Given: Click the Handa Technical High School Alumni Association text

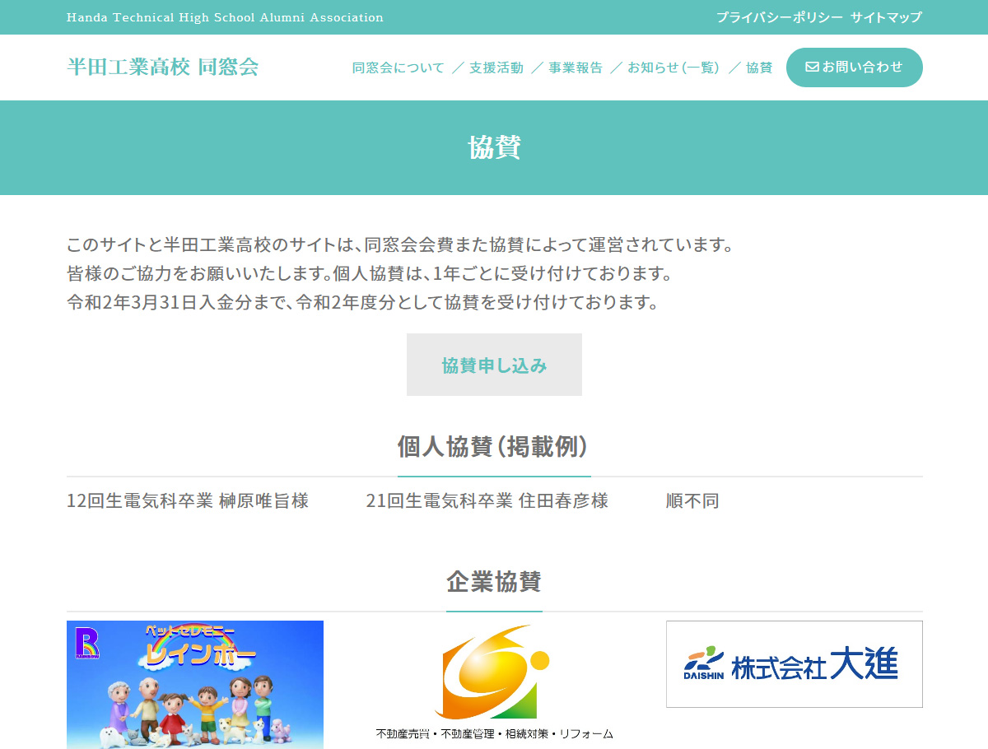Looking at the screenshot, I should coord(225,17).
